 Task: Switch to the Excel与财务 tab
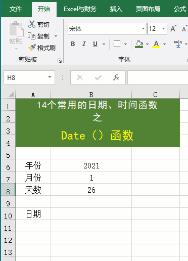pyautogui.click(x=80, y=9)
